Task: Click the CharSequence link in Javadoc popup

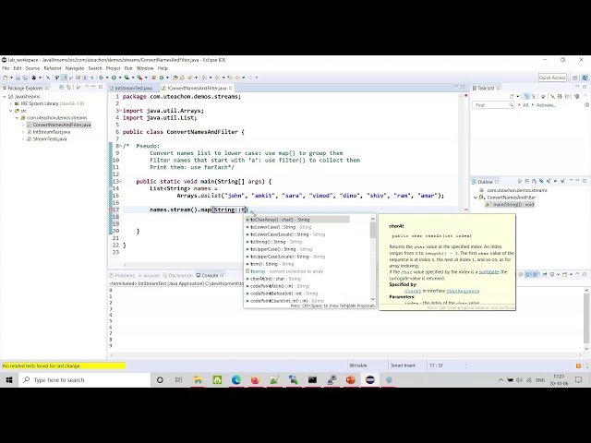Action: pos(463,291)
